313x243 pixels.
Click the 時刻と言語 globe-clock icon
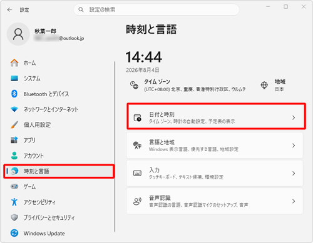(14, 171)
